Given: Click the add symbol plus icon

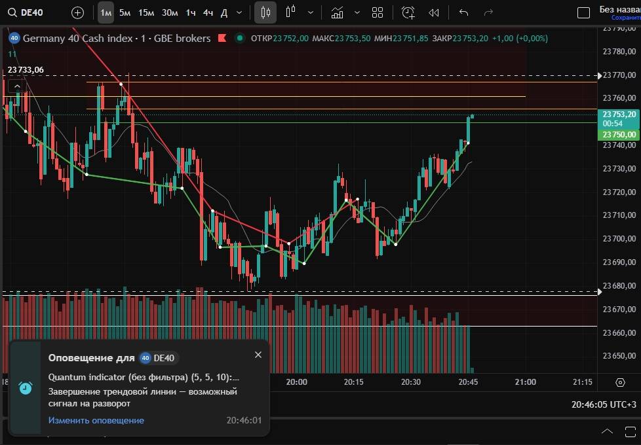Looking at the screenshot, I should click(77, 12).
